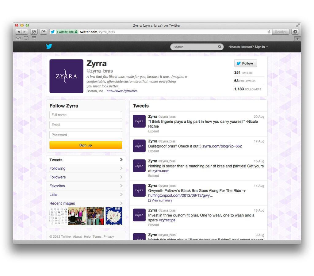Open Top Sites grid icon
Image resolution: width=314 pixels, height=276 pixels.
point(34,38)
